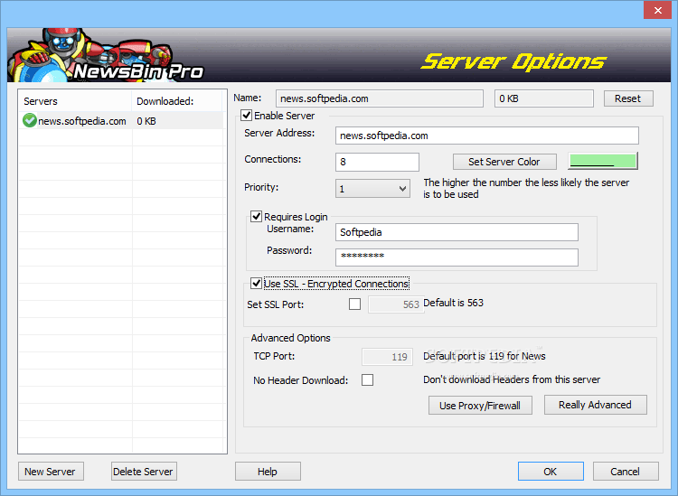The width and height of the screenshot is (678, 496).
Task: Click the NewsBin Pro robot logo
Action: pos(106,55)
